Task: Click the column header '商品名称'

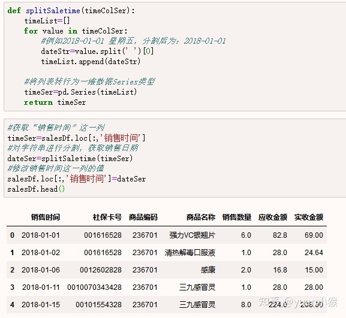Action: click(201, 217)
